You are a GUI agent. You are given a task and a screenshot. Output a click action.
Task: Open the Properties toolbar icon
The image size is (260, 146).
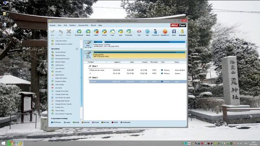(129, 32)
